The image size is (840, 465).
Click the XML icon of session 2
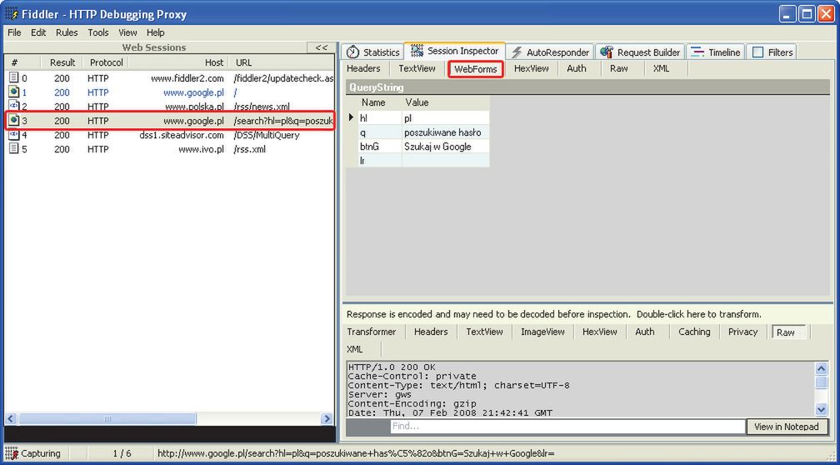pos(14,106)
